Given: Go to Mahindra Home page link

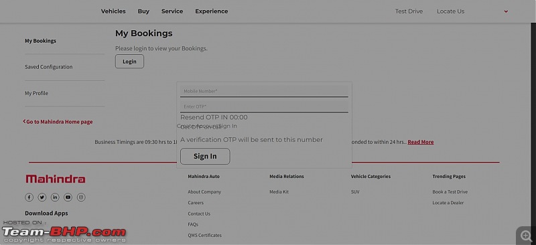Looking at the screenshot, I should tap(58, 122).
